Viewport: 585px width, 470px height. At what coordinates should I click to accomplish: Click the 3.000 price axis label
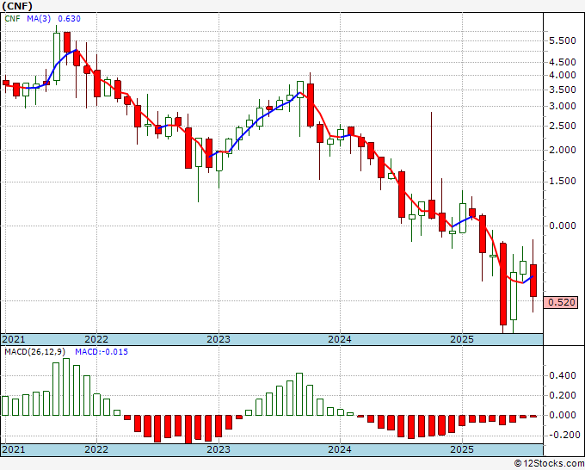(x=563, y=106)
